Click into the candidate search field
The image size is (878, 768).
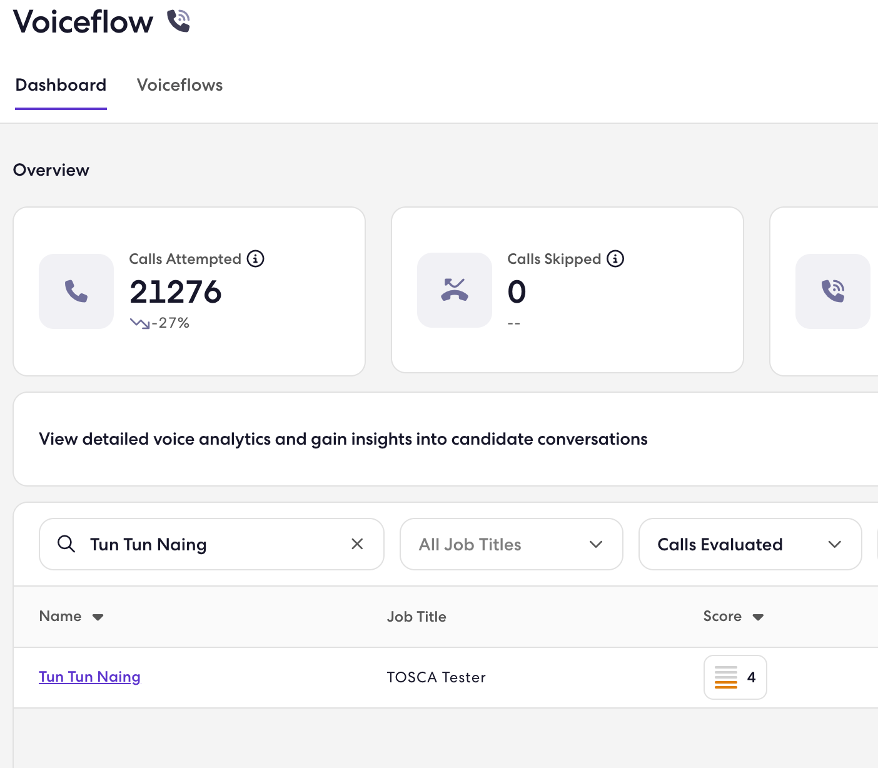point(211,544)
